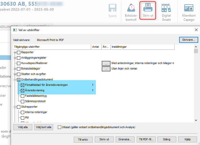Enable the Utkast draft checkbox
This screenshot has height=145, width=200.
59,127
